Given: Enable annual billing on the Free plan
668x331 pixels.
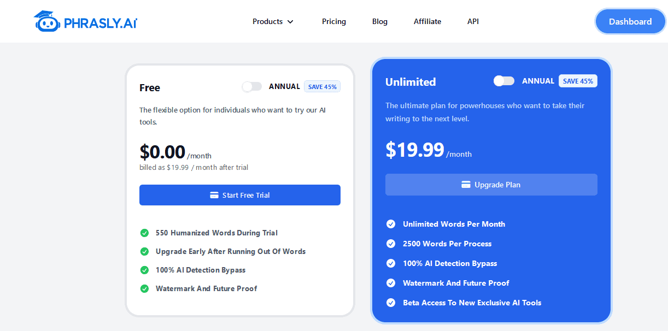Looking at the screenshot, I should 252,86.
